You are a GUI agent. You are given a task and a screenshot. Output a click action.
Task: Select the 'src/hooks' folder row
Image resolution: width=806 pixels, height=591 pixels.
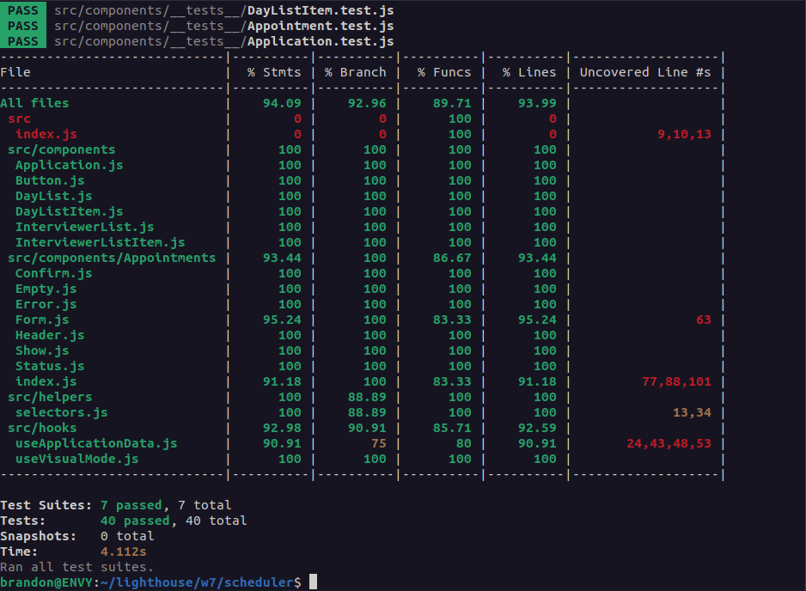tap(42, 428)
